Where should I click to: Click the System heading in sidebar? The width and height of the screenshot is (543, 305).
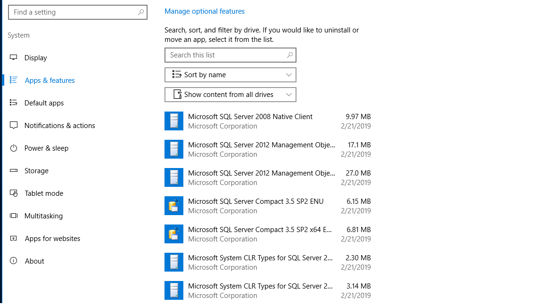pos(19,35)
